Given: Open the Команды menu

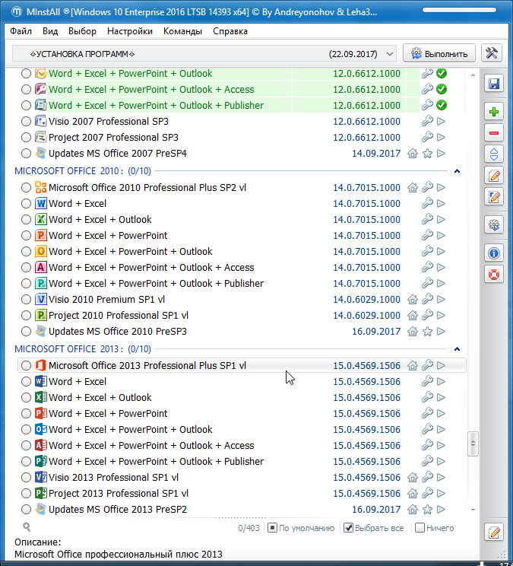Looking at the screenshot, I should tap(182, 31).
